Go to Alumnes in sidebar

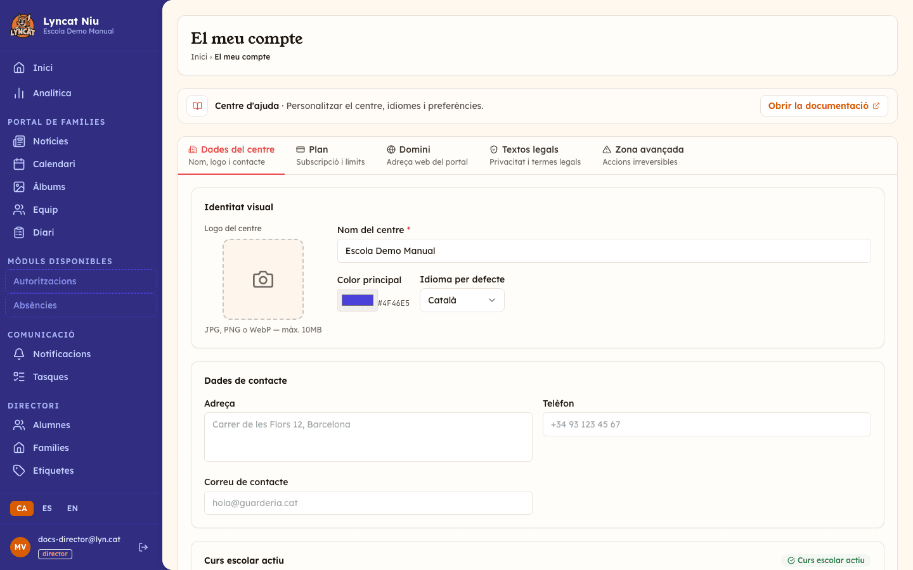click(x=81, y=425)
